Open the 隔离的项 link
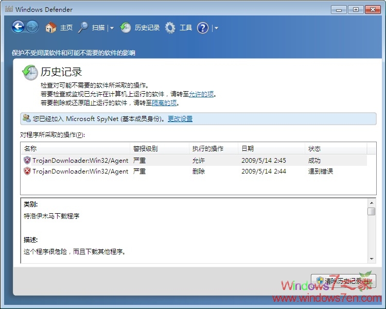The width and height of the screenshot is (386, 309). pos(164,102)
